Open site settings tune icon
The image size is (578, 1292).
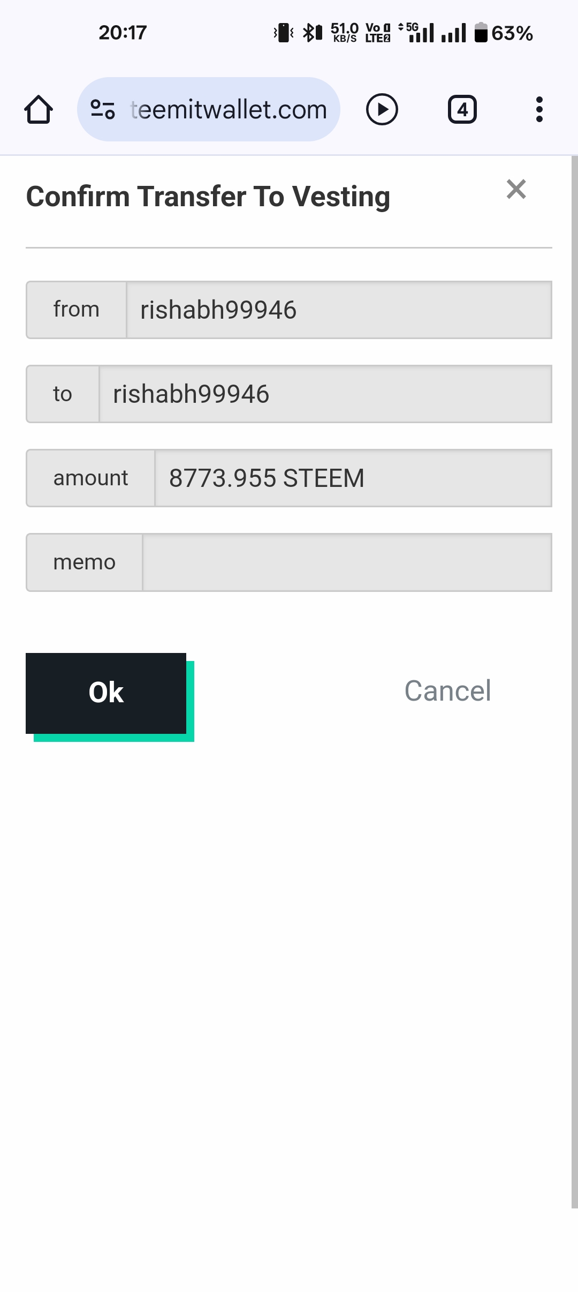coord(102,109)
